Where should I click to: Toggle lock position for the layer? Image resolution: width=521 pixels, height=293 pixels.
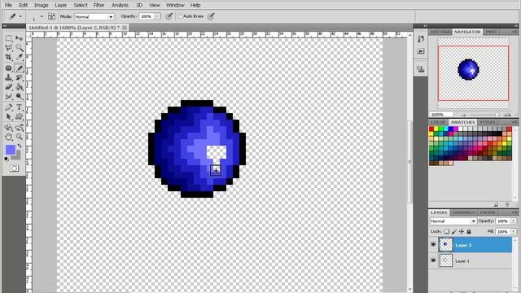(462, 231)
